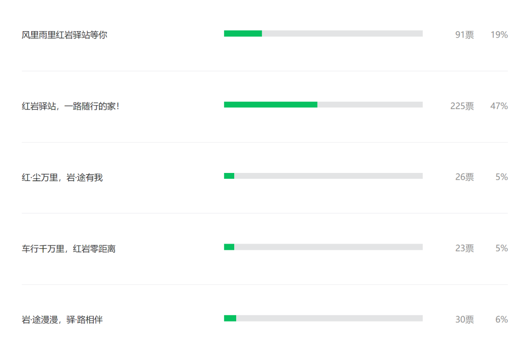Viewport: 527px width, 342px height.
Task: Click the 6% progress bar
Action: (324, 318)
